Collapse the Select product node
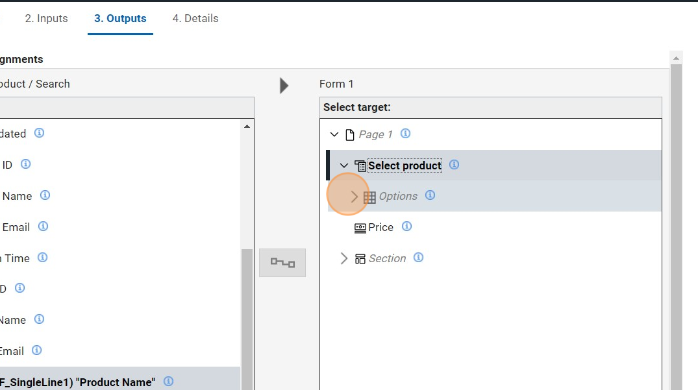698x390 pixels. (x=344, y=165)
